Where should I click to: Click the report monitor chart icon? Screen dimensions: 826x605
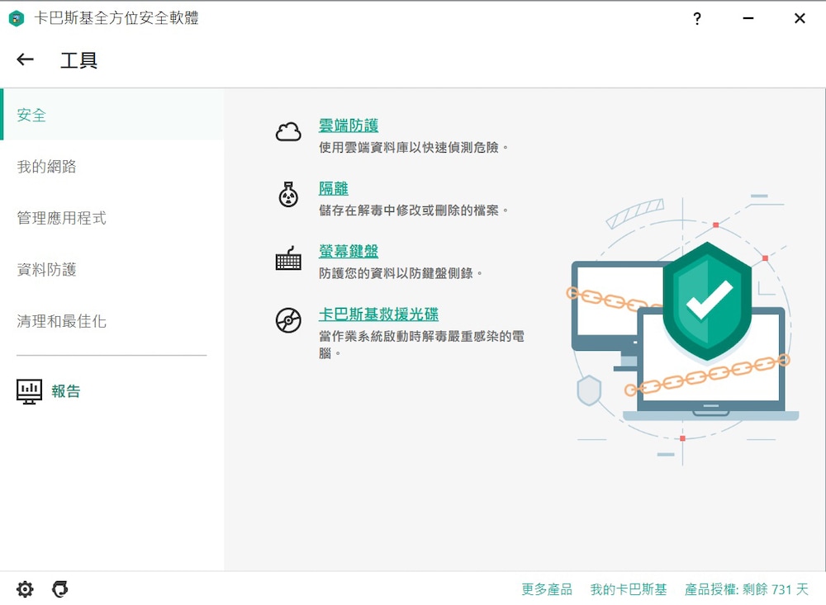click(30, 392)
